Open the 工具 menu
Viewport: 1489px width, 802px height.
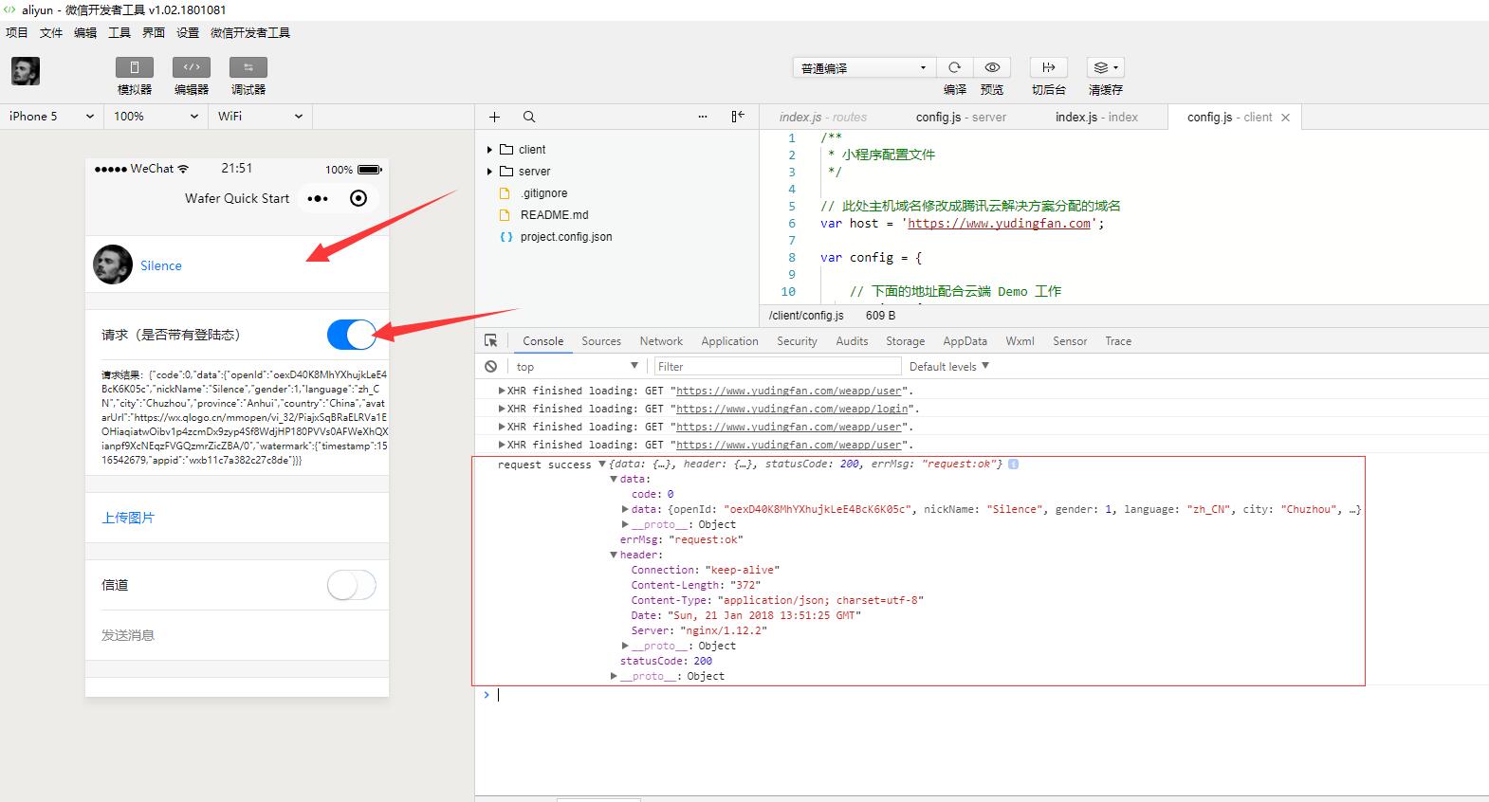click(x=119, y=32)
